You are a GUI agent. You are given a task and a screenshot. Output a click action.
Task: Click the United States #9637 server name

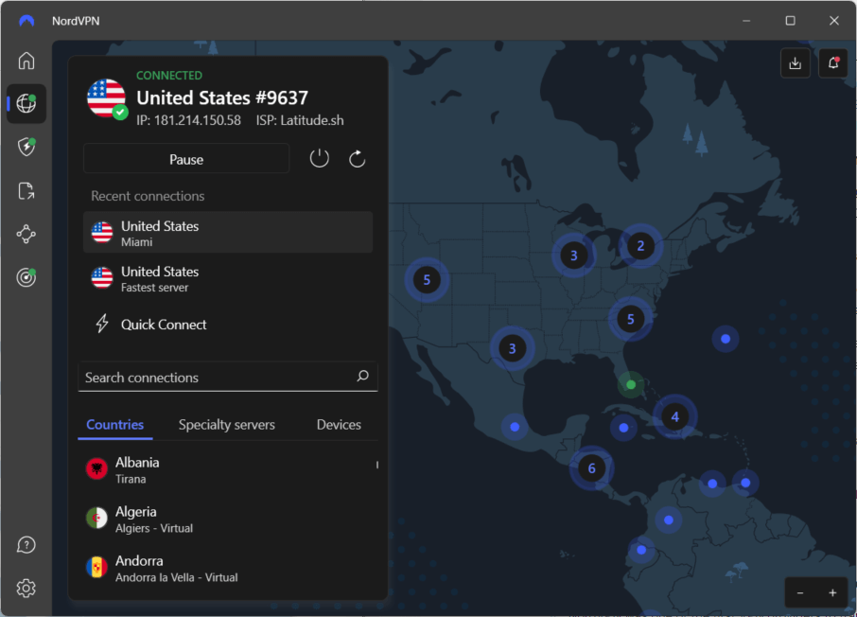222,97
